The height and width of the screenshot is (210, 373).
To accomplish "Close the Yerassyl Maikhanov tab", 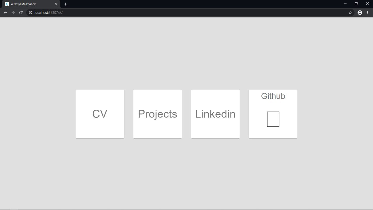I will coord(56,4).
